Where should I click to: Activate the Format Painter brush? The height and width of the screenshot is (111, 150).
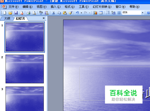click(x=70, y=13)
